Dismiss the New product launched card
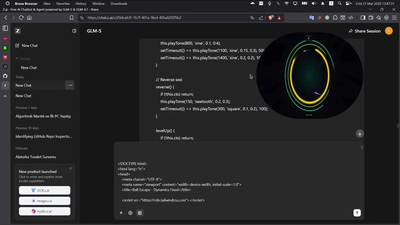This screenshot has width=400, height=225. point(70,168)
